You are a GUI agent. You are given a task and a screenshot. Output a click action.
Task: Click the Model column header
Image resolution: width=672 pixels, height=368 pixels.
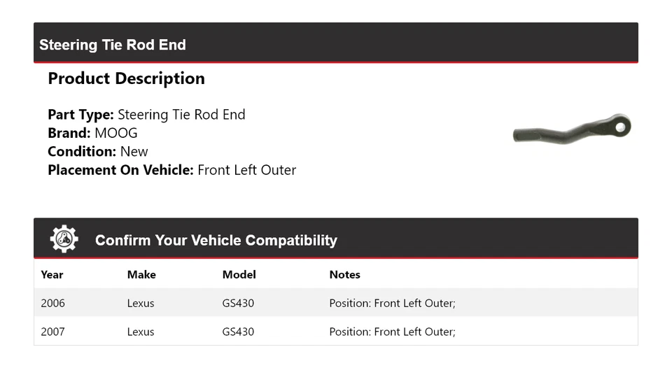pos(239,274)
